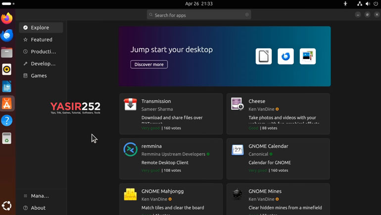381x215 pixels.
Task: Click the GNOME Mahjongg app icon
Action: [x=130, y=194]
